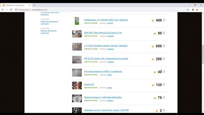Open the Асидол-М listing
204x115 pixels.
pyautogui.click(x=89, y=84)
